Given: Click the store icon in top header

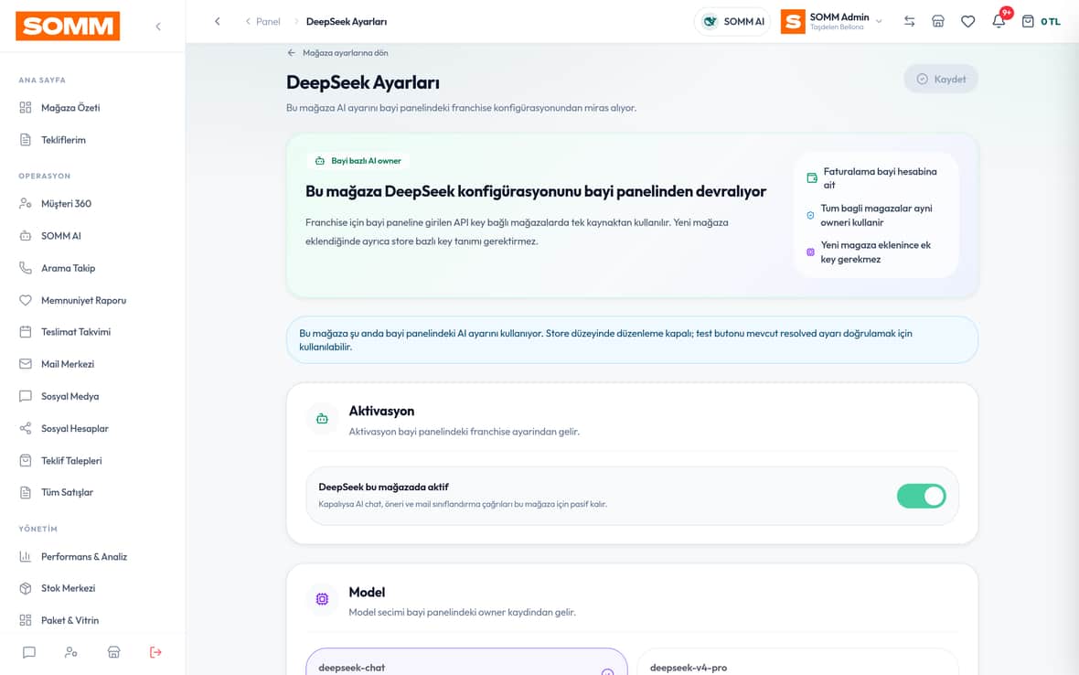Looking at the screenshot, I should click(938, 21).
